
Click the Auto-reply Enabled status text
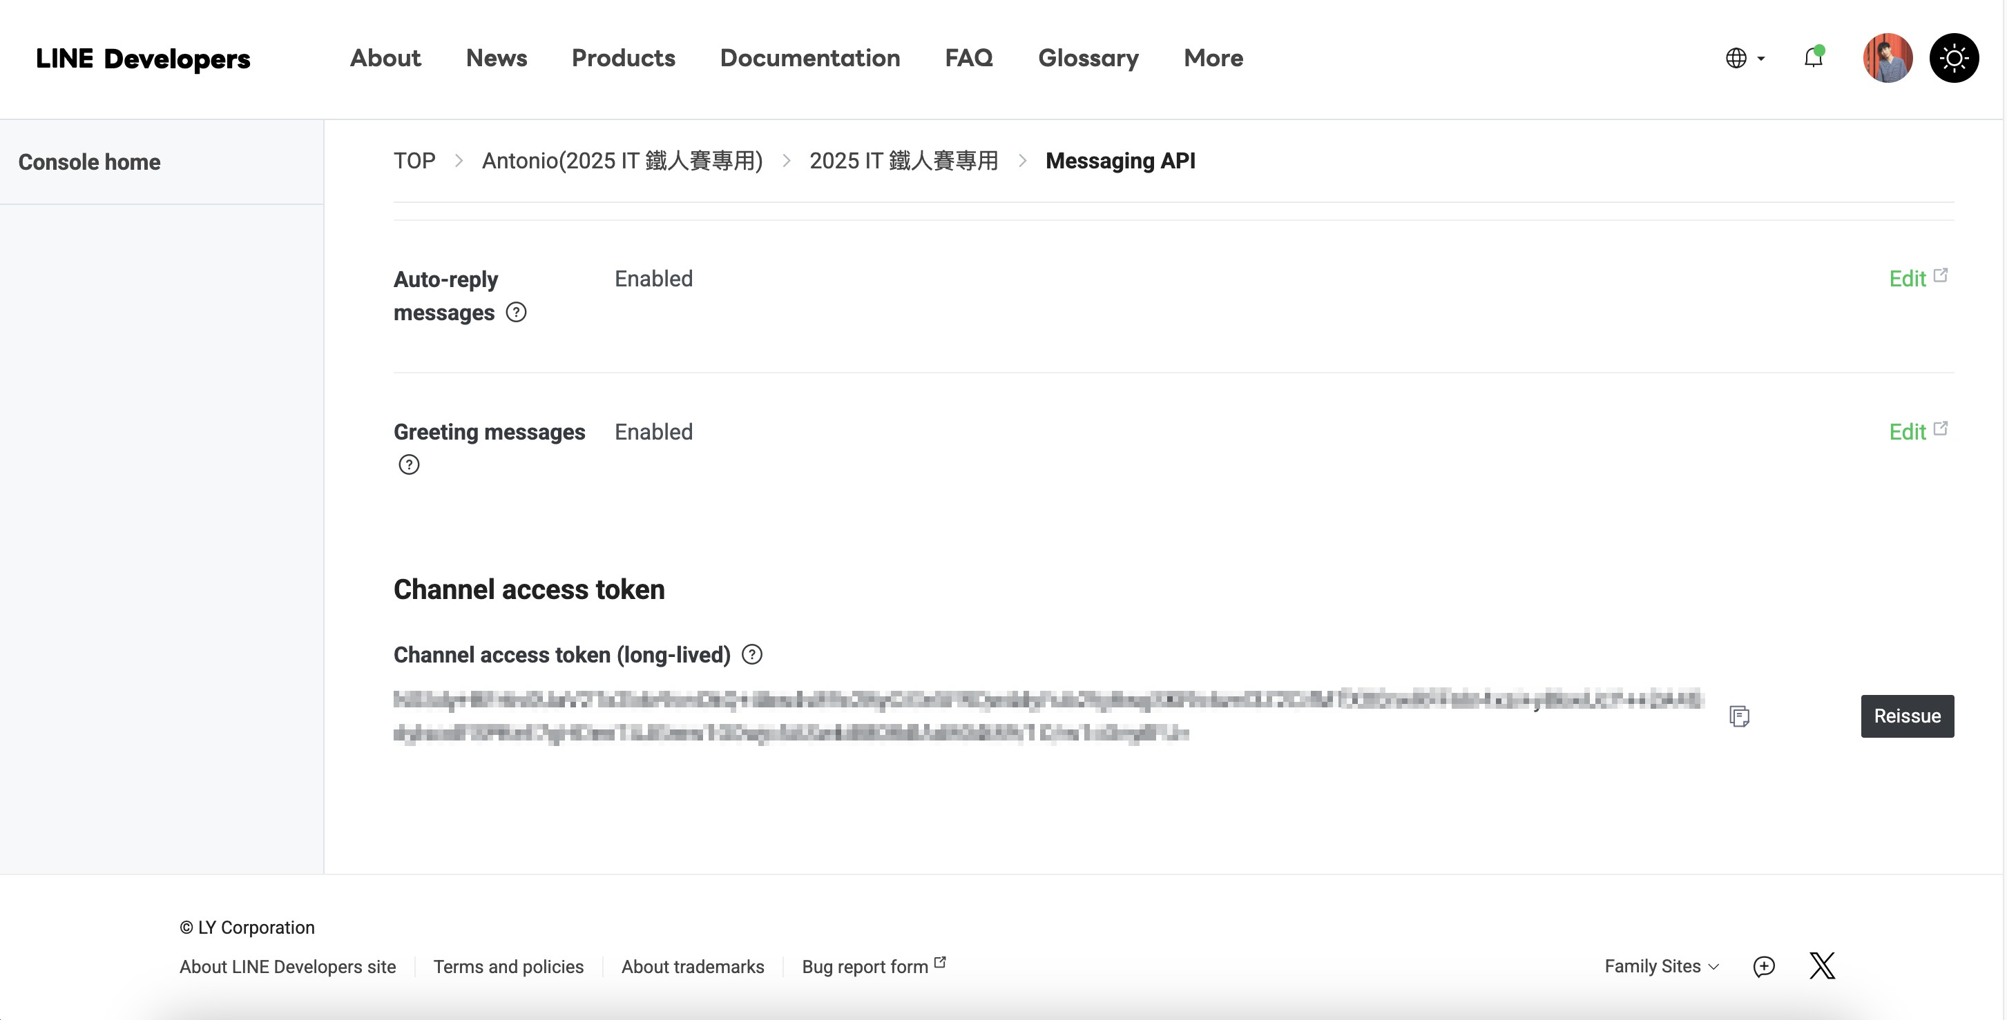653,279
